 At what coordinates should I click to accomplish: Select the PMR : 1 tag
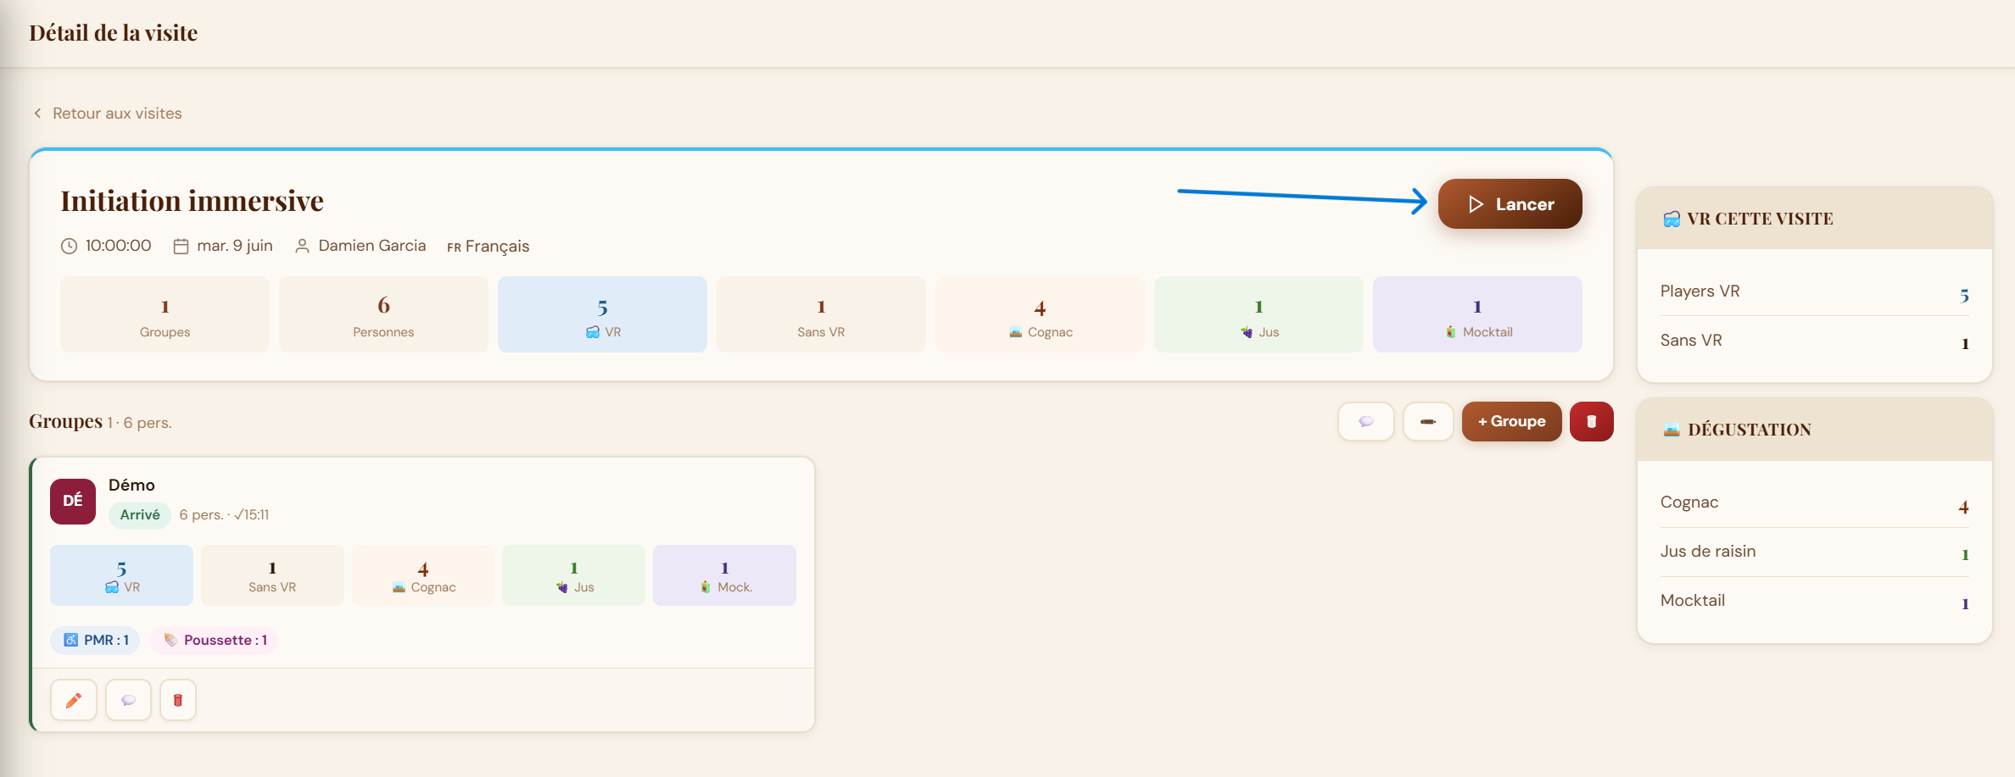pyautogui.click(x=96, y=640)
